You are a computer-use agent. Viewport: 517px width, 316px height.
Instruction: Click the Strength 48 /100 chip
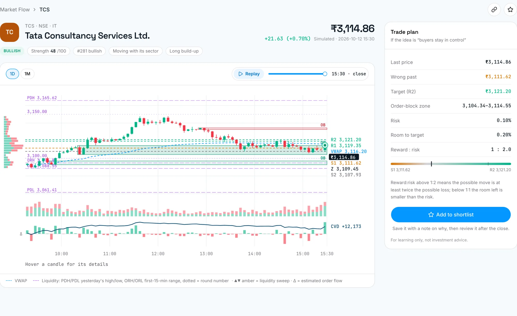[49, 51]
